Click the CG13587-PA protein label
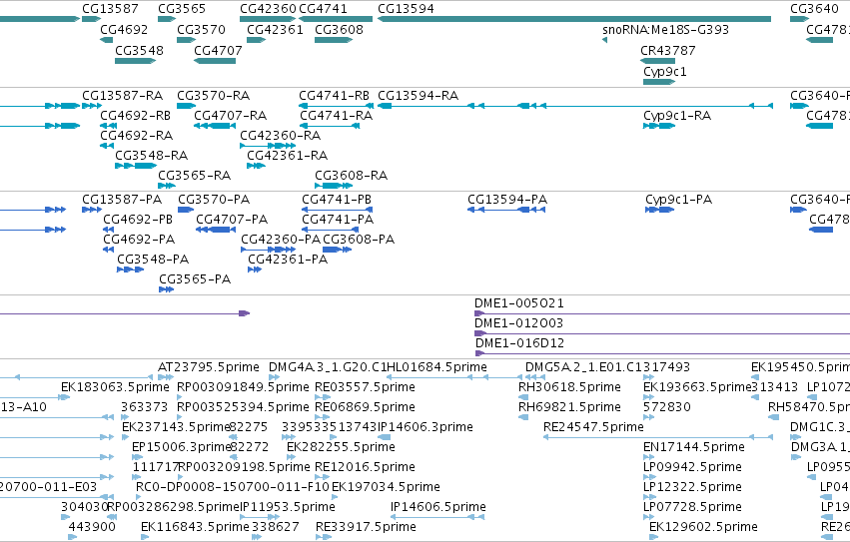Image resolution: width=850 pixels, height=542 pixels. [122, 200]
